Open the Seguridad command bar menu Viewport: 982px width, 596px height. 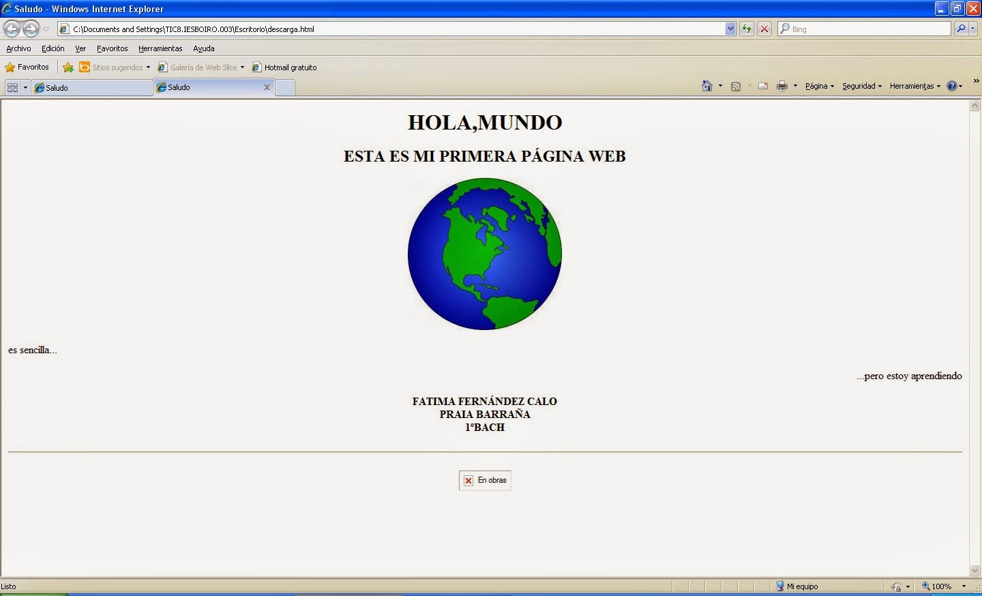tap(862, 86)
